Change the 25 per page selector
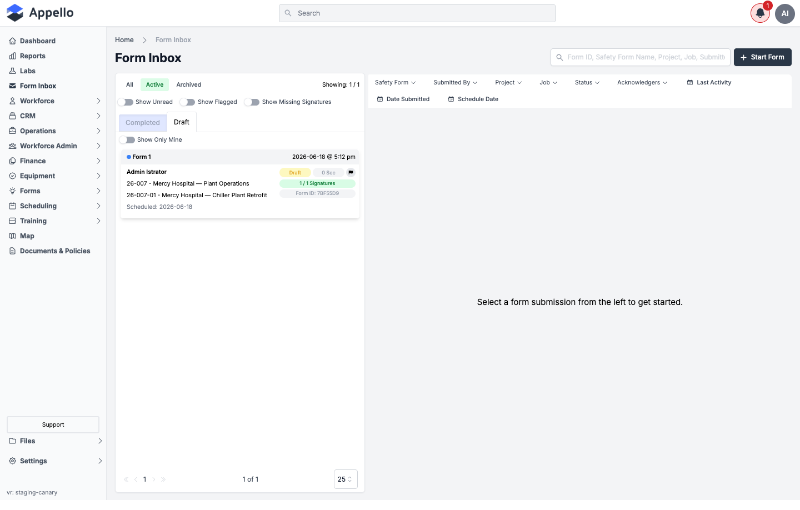Image resolution: width=800 pixels, height=510 pixels. 346,479
